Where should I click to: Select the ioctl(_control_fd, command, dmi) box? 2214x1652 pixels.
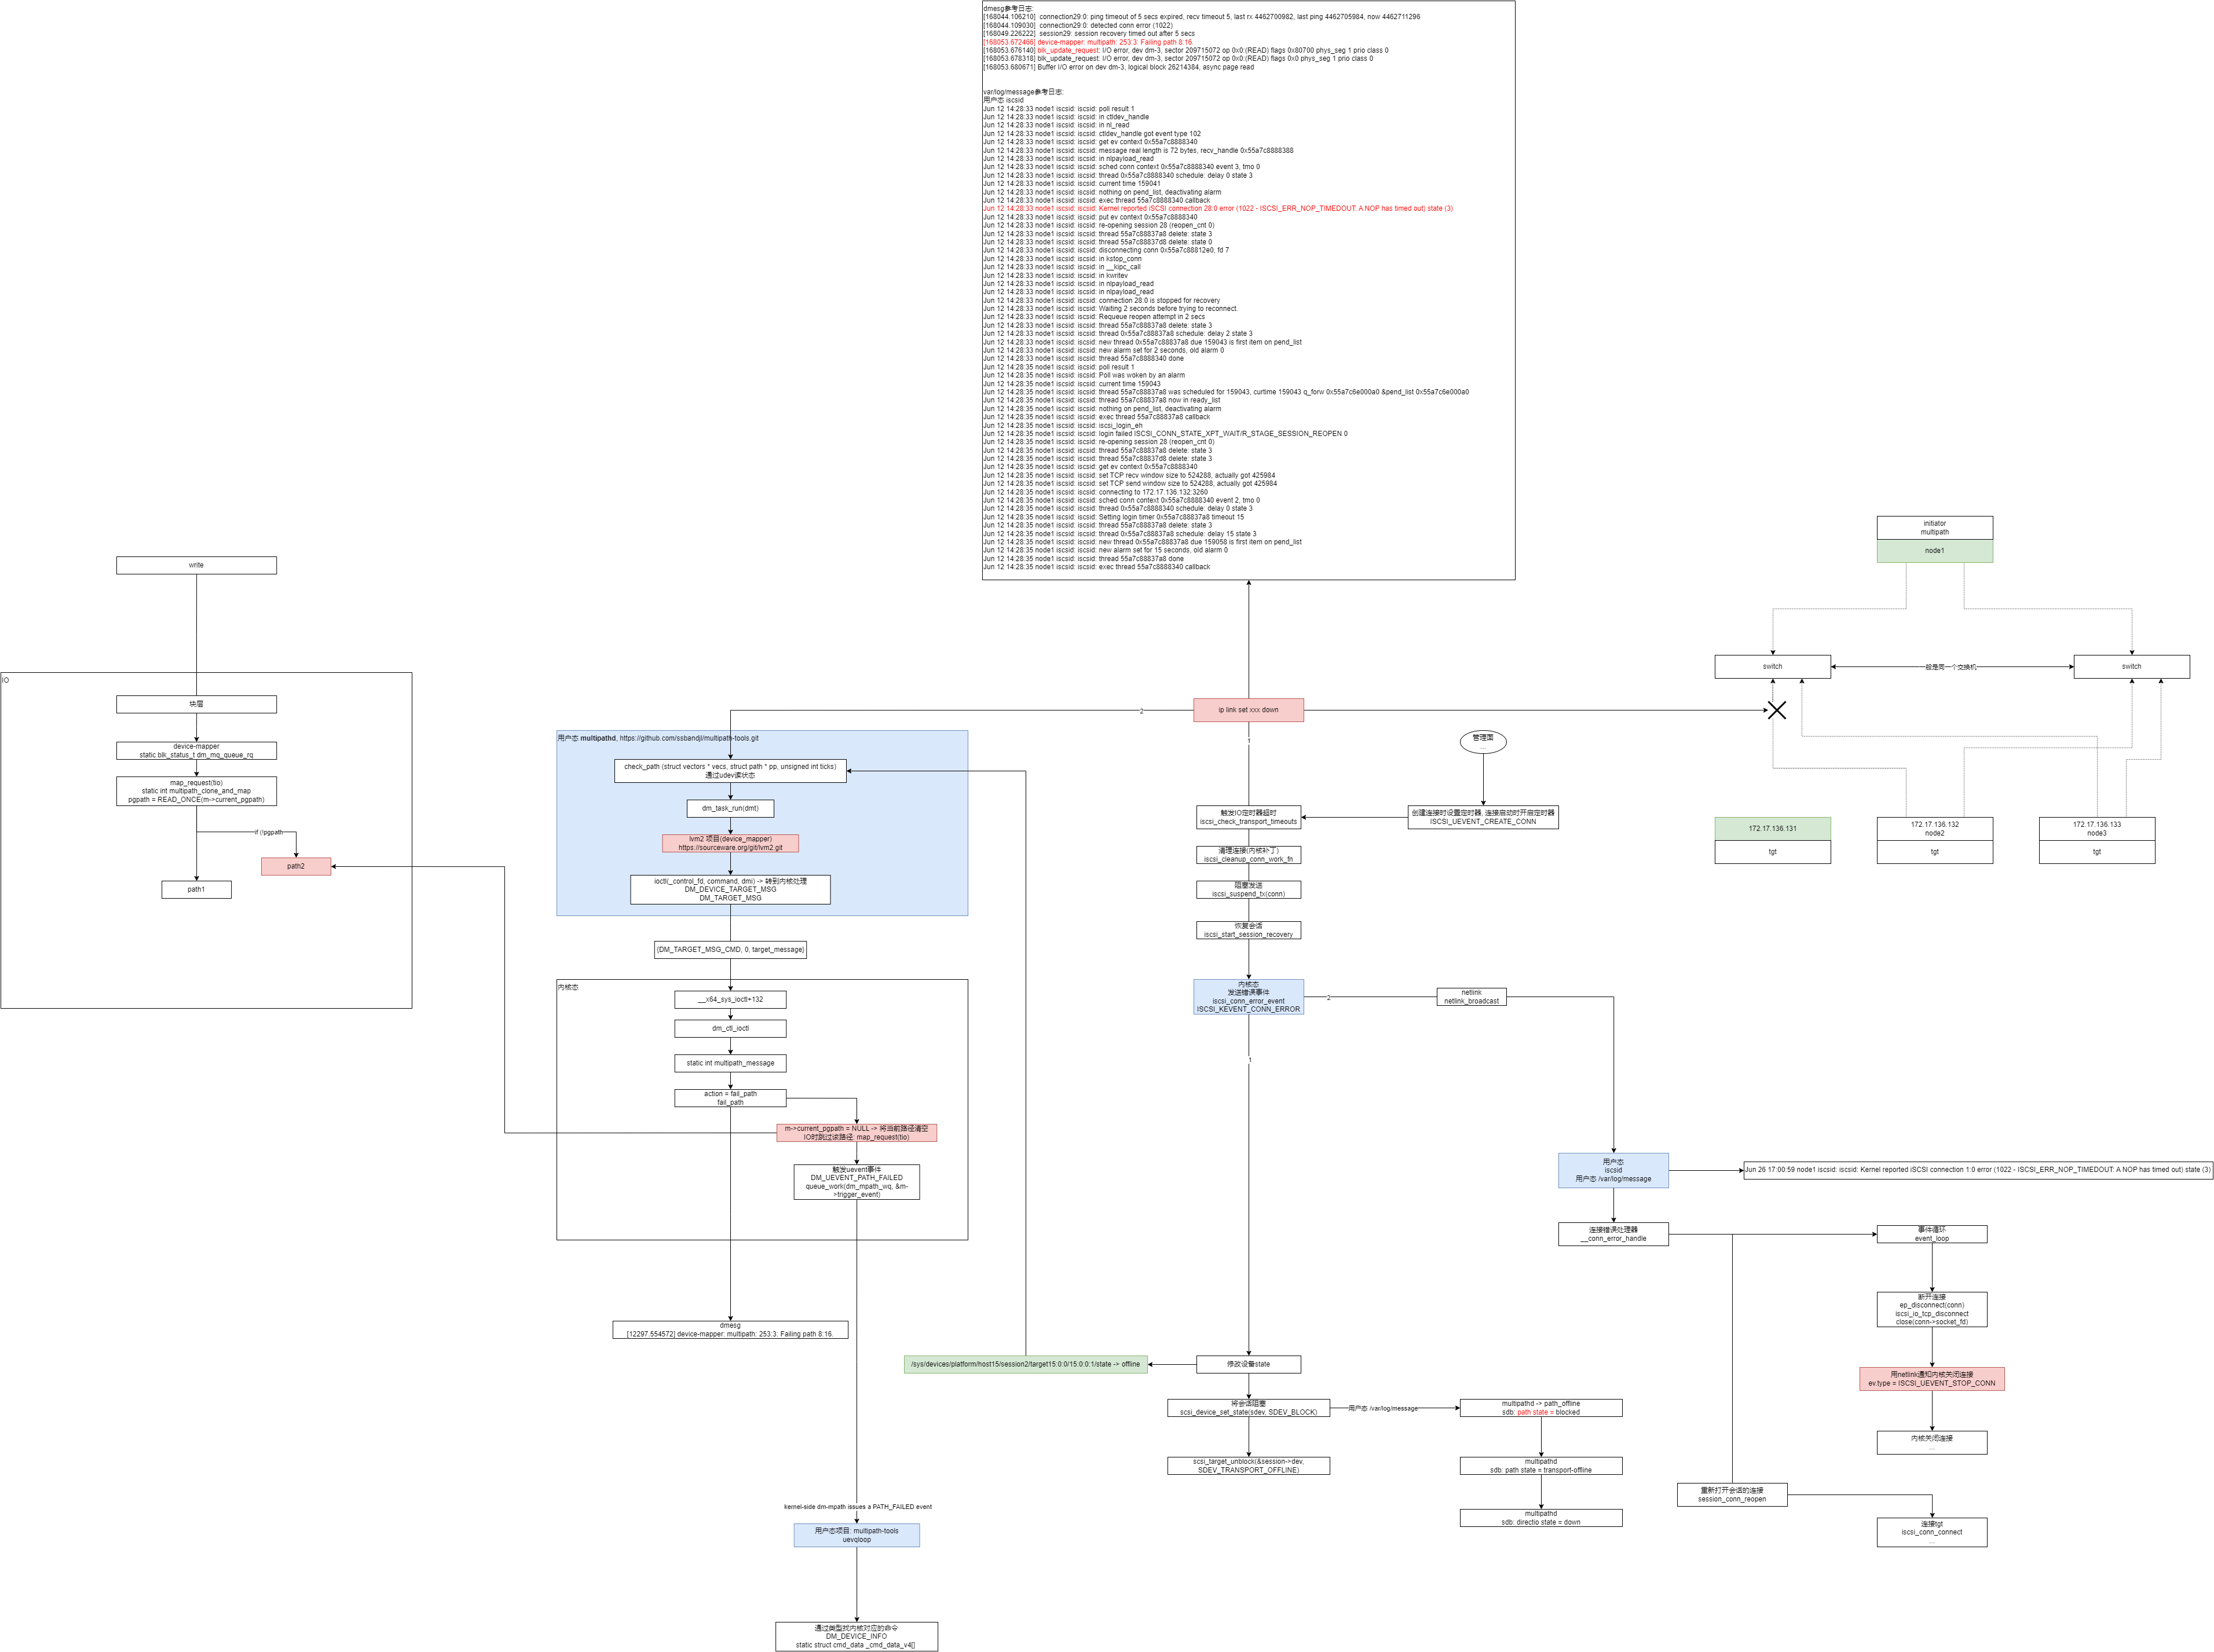click(730, 889)
